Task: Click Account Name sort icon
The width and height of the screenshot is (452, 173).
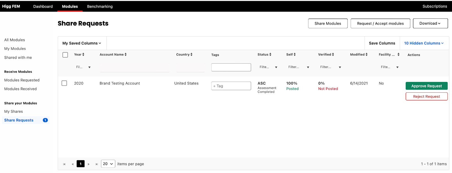Action: [x=125, y=55]
